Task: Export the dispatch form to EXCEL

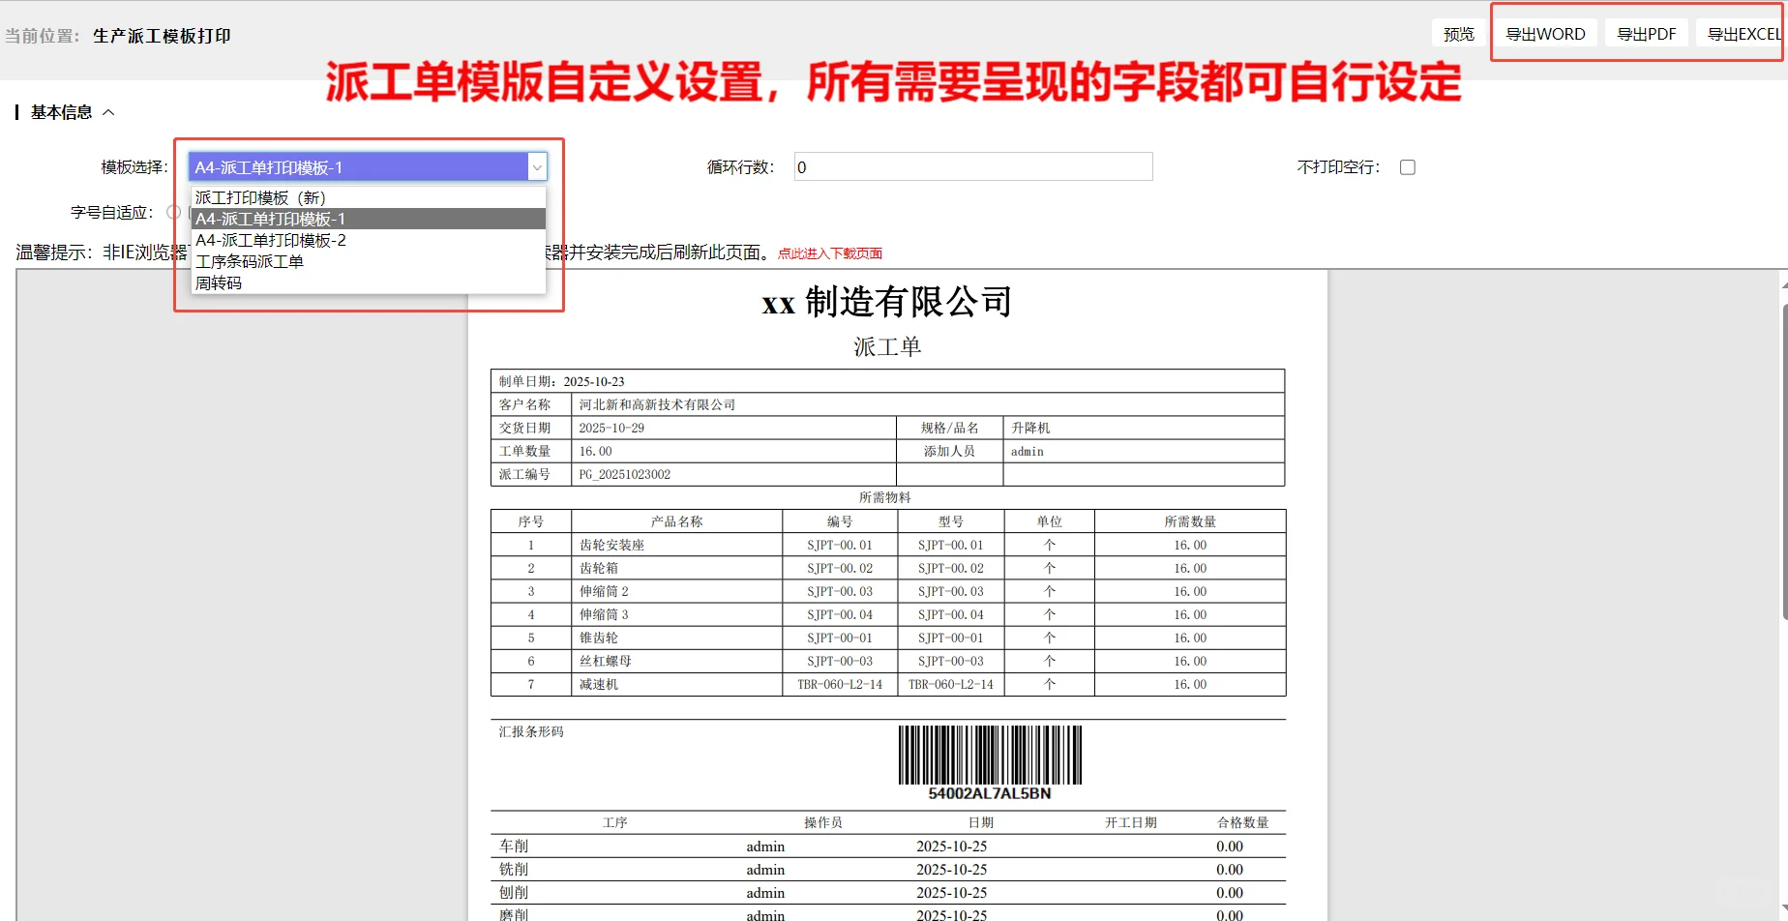Action: 1743,32
